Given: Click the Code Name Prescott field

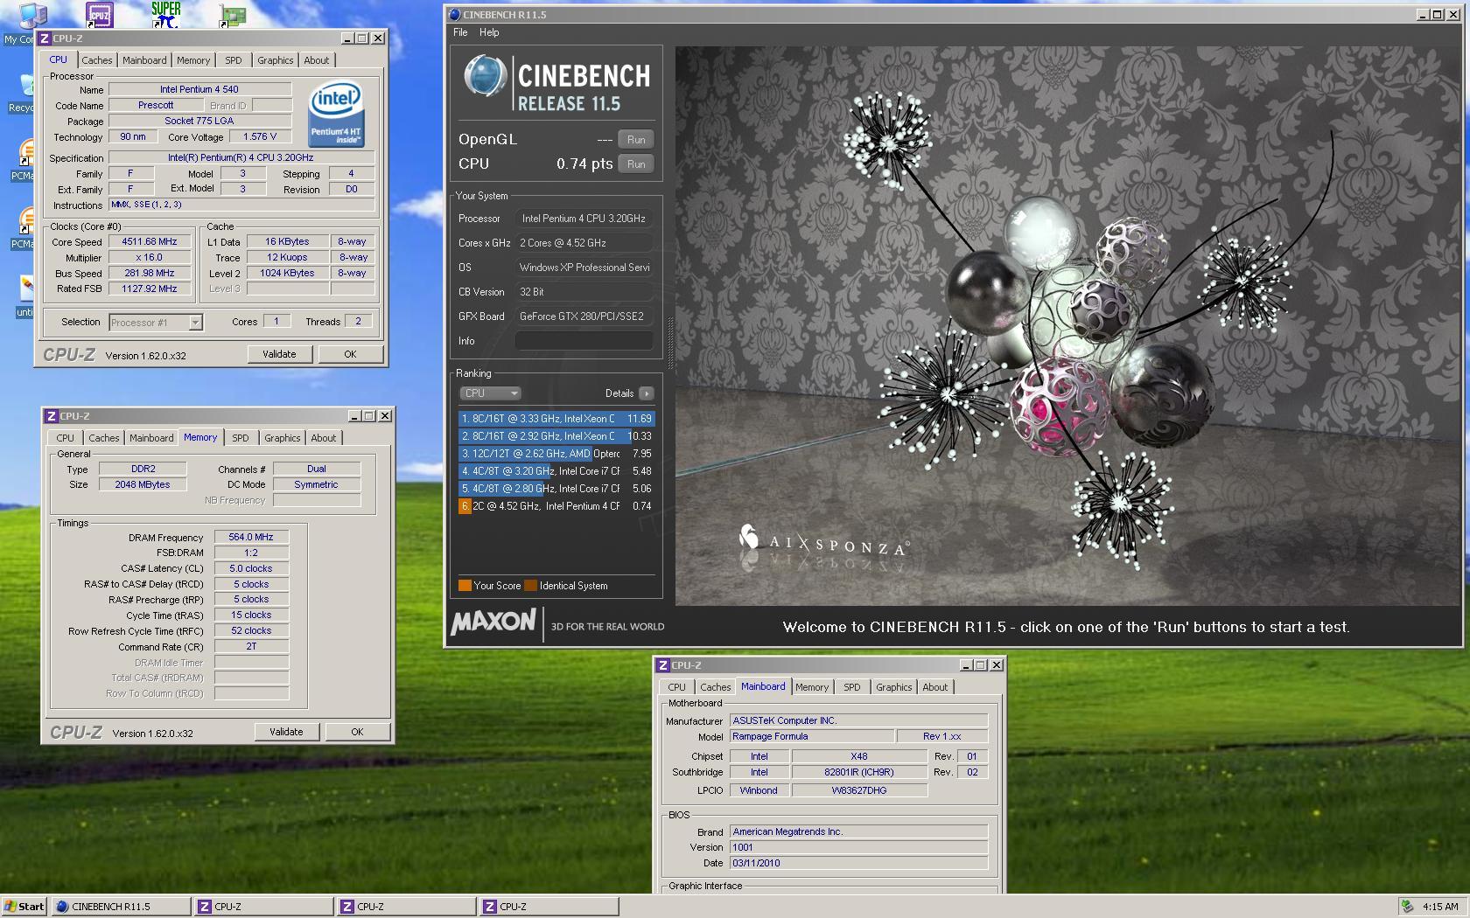Looking at the screenshot, I should coord(156,105).
